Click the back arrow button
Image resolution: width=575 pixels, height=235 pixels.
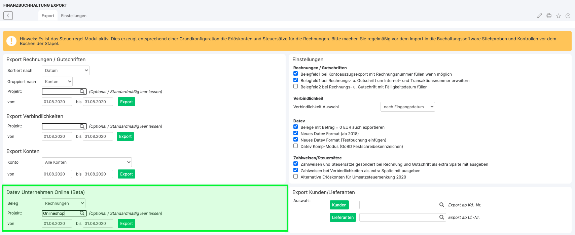click(x=8, y=15)
